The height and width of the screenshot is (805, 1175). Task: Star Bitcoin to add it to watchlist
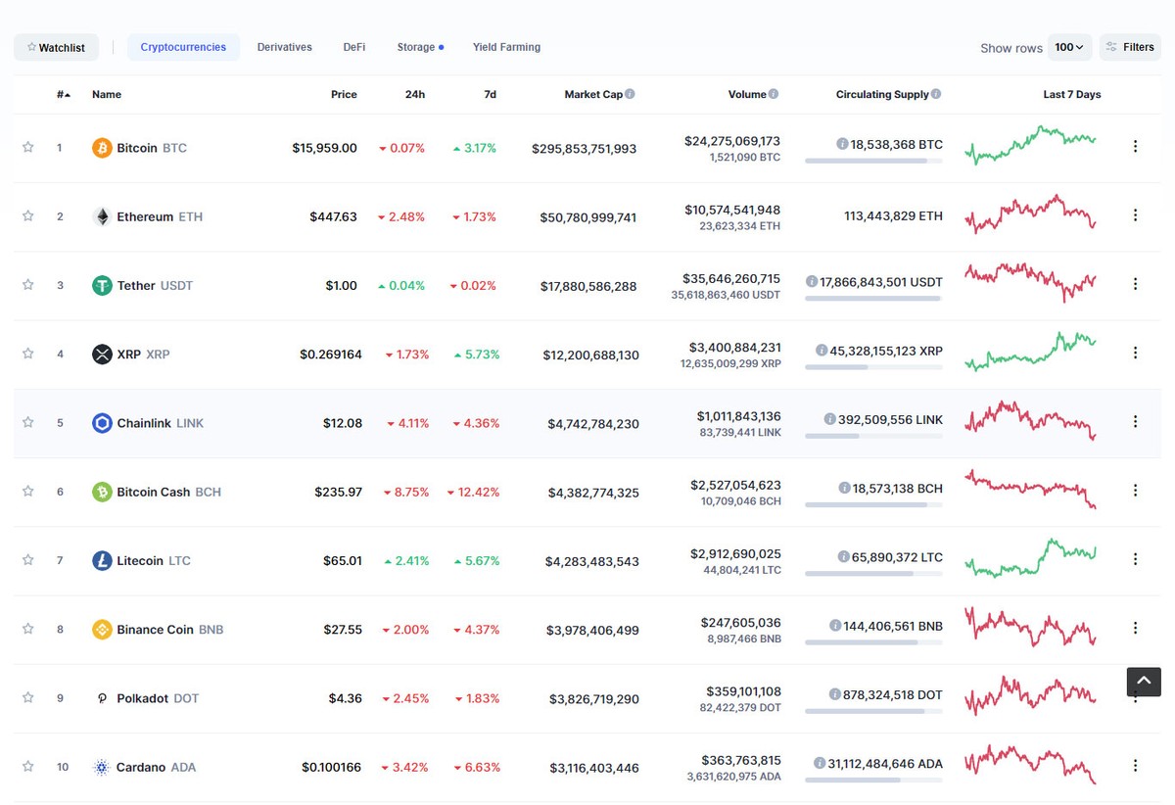[27, 147]
